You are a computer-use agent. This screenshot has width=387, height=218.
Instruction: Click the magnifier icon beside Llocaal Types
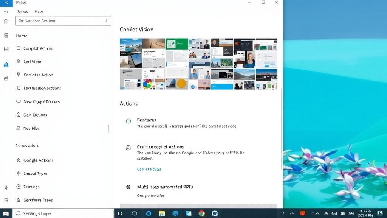click(x=18, y=173)
